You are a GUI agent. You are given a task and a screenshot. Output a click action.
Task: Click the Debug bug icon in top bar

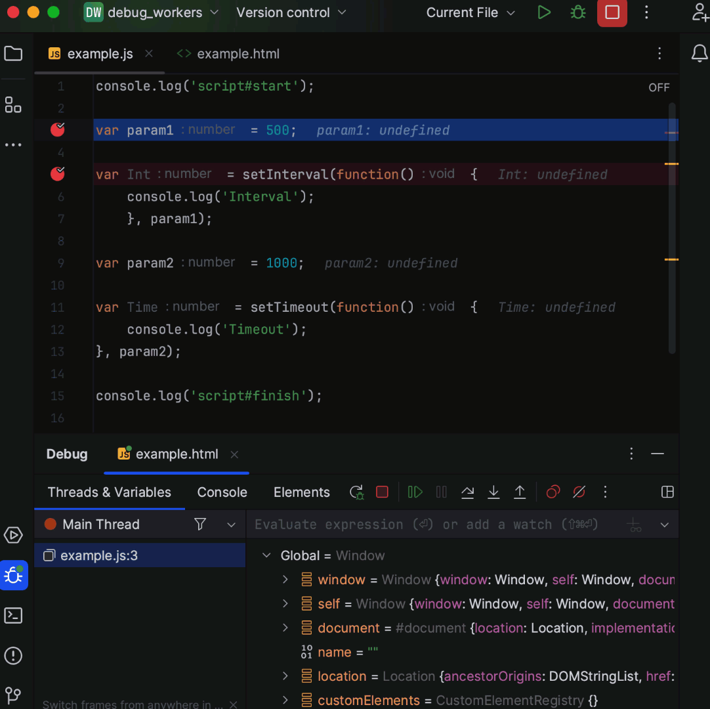coord(577,12)
